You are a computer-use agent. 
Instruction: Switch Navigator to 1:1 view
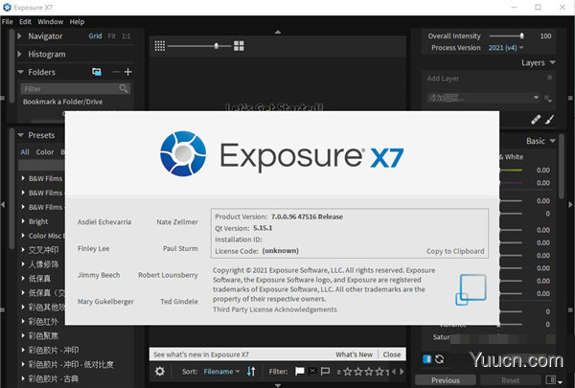point(126,36)
